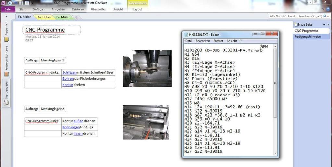This screenshot has height=167, width=332.
Task: Open the Neue Seite dropdown arrow
Action: pos(324,25)
